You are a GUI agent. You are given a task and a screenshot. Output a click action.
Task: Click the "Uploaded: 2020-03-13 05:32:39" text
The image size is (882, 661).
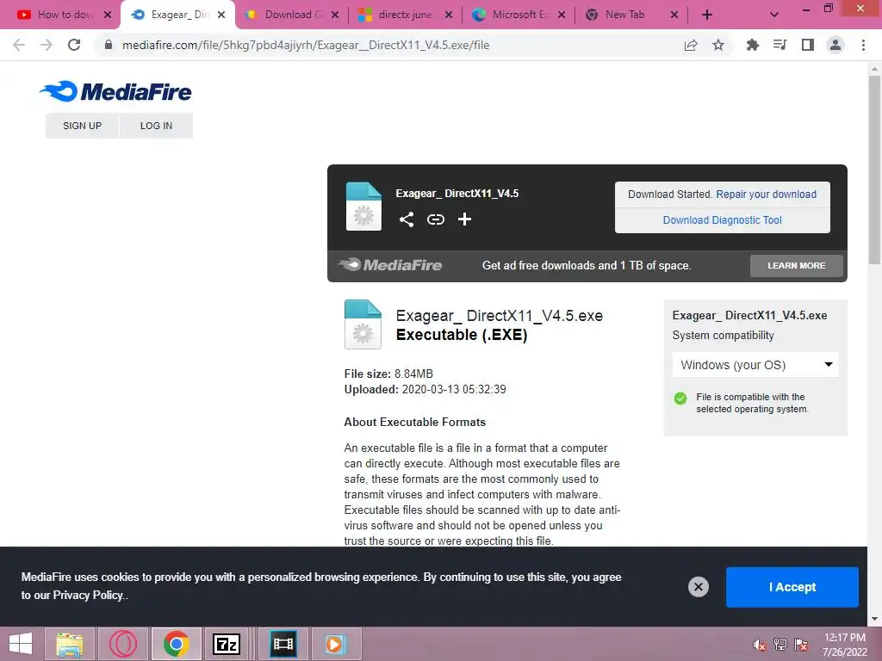point(425,389)
